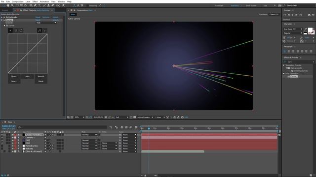The image size is (316, 177).
Task: Select the Pan Behind anchor point tool
Action: pos(26,5)
